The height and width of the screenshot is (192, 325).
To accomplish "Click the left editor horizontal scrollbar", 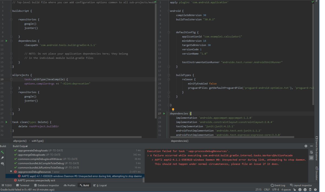I will (77, 137).
